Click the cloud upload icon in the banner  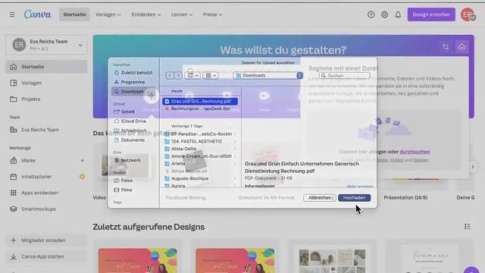[462, 47]
